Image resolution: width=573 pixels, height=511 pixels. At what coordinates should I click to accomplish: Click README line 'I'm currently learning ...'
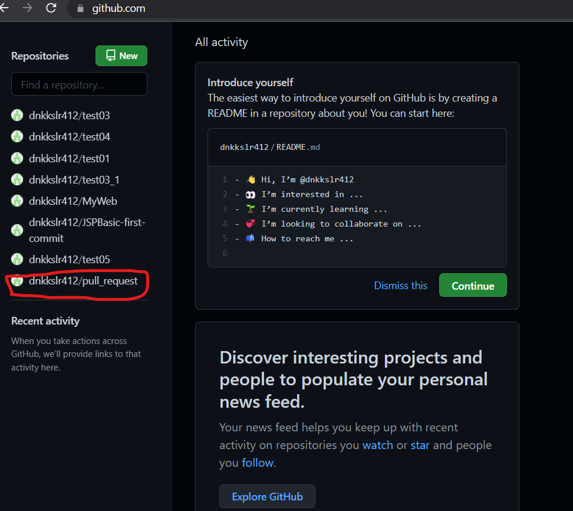click(x=324, y=209)
